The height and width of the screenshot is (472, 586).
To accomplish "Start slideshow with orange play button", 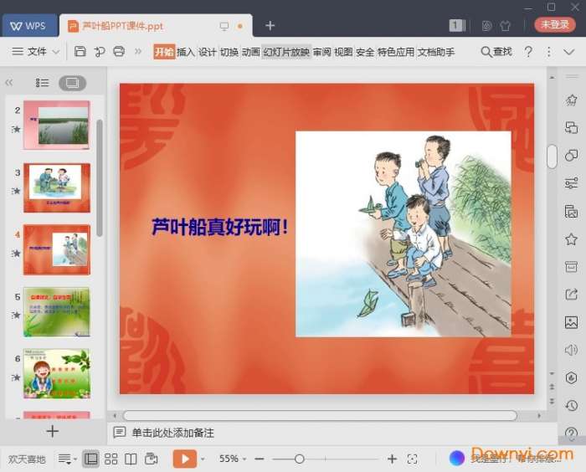I will (x=185, y=459).
